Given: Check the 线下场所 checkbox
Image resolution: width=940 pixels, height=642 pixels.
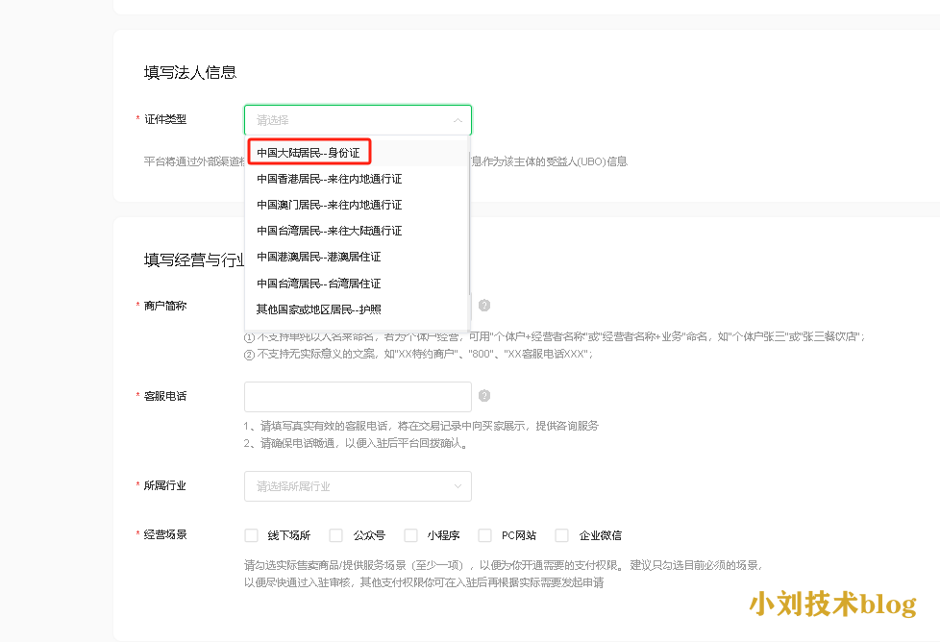Looking at the screenshot, I should pos(252,535).
